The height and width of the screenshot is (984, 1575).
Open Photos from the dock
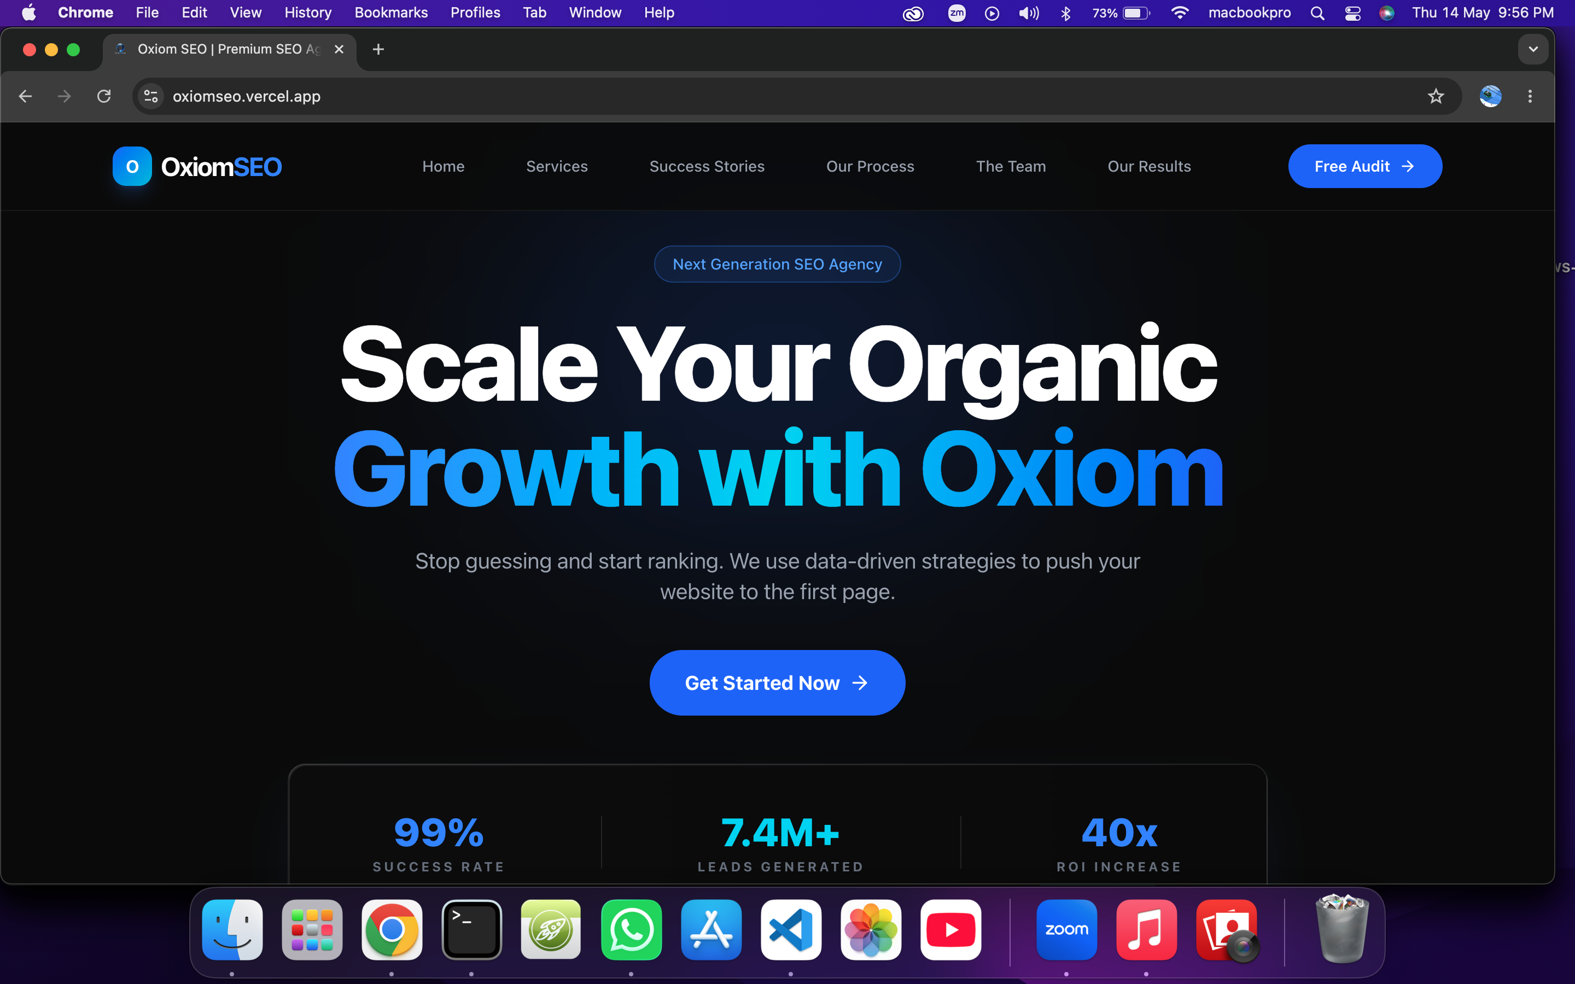coord(871,929)
